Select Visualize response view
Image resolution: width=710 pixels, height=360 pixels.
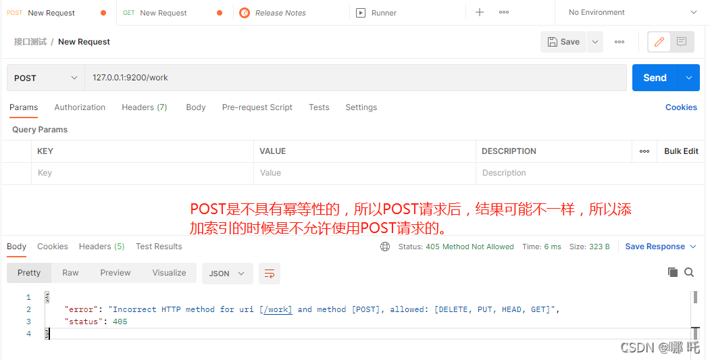click(x=169, y=273)
